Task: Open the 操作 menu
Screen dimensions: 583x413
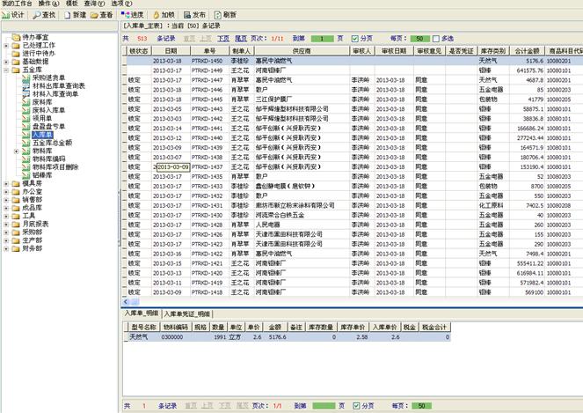Action: coord(48,4)
